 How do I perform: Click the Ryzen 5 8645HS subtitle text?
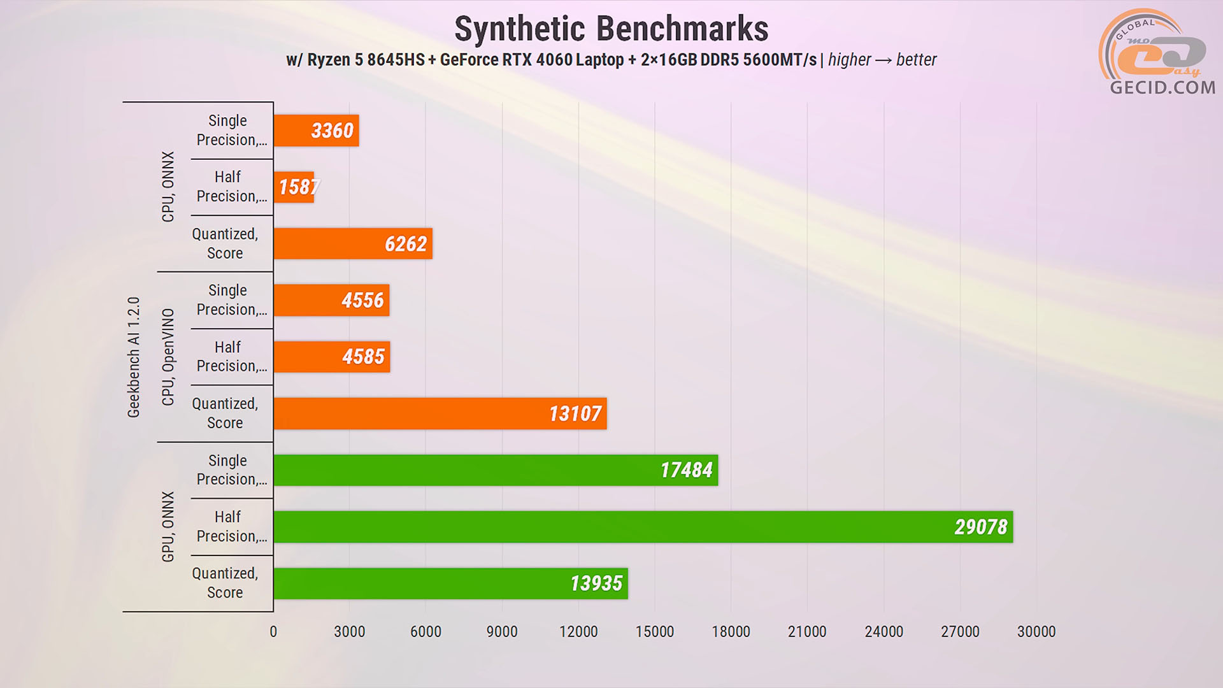pos(366,60)
